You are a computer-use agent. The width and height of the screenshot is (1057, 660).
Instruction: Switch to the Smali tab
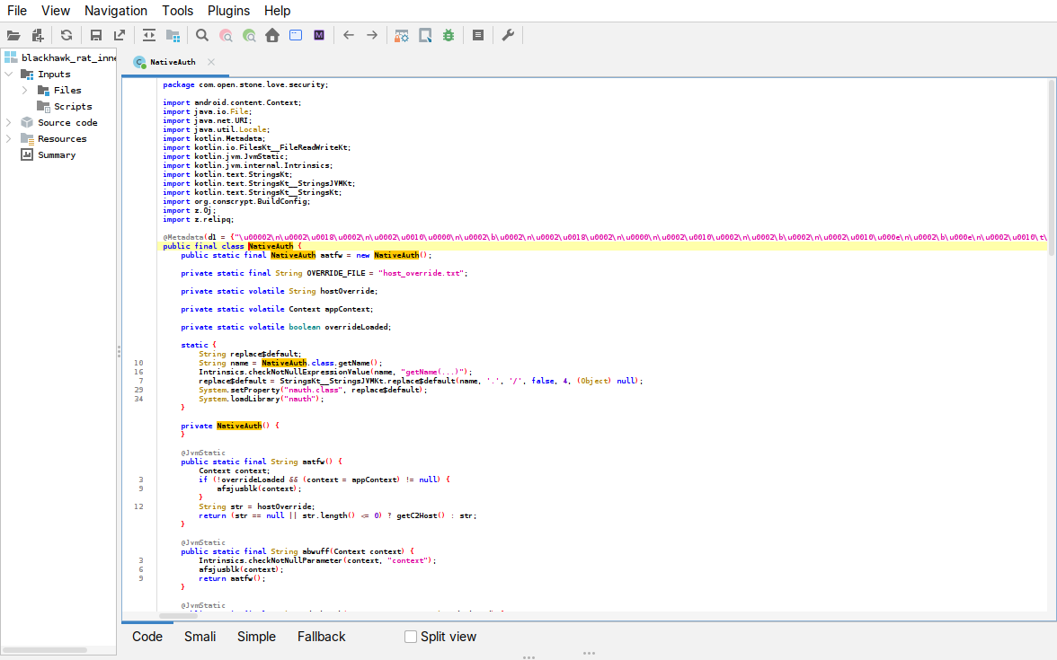click(200, 637)
